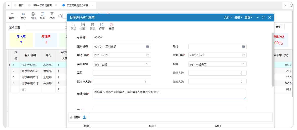Click the 删除 (Delete) trash icon
Image resolution: width=297 pixels, height=130 pixels.
(x=92, y=25)
